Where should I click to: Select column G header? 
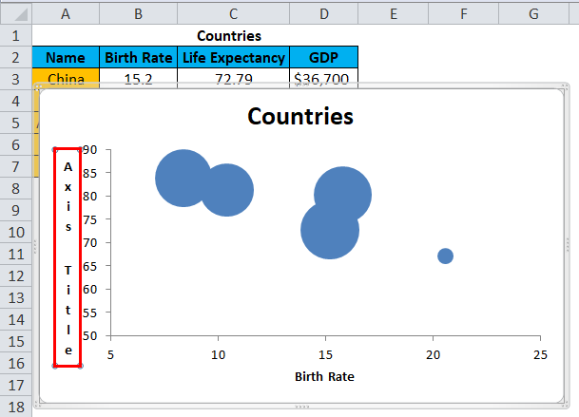coord(533,14)
